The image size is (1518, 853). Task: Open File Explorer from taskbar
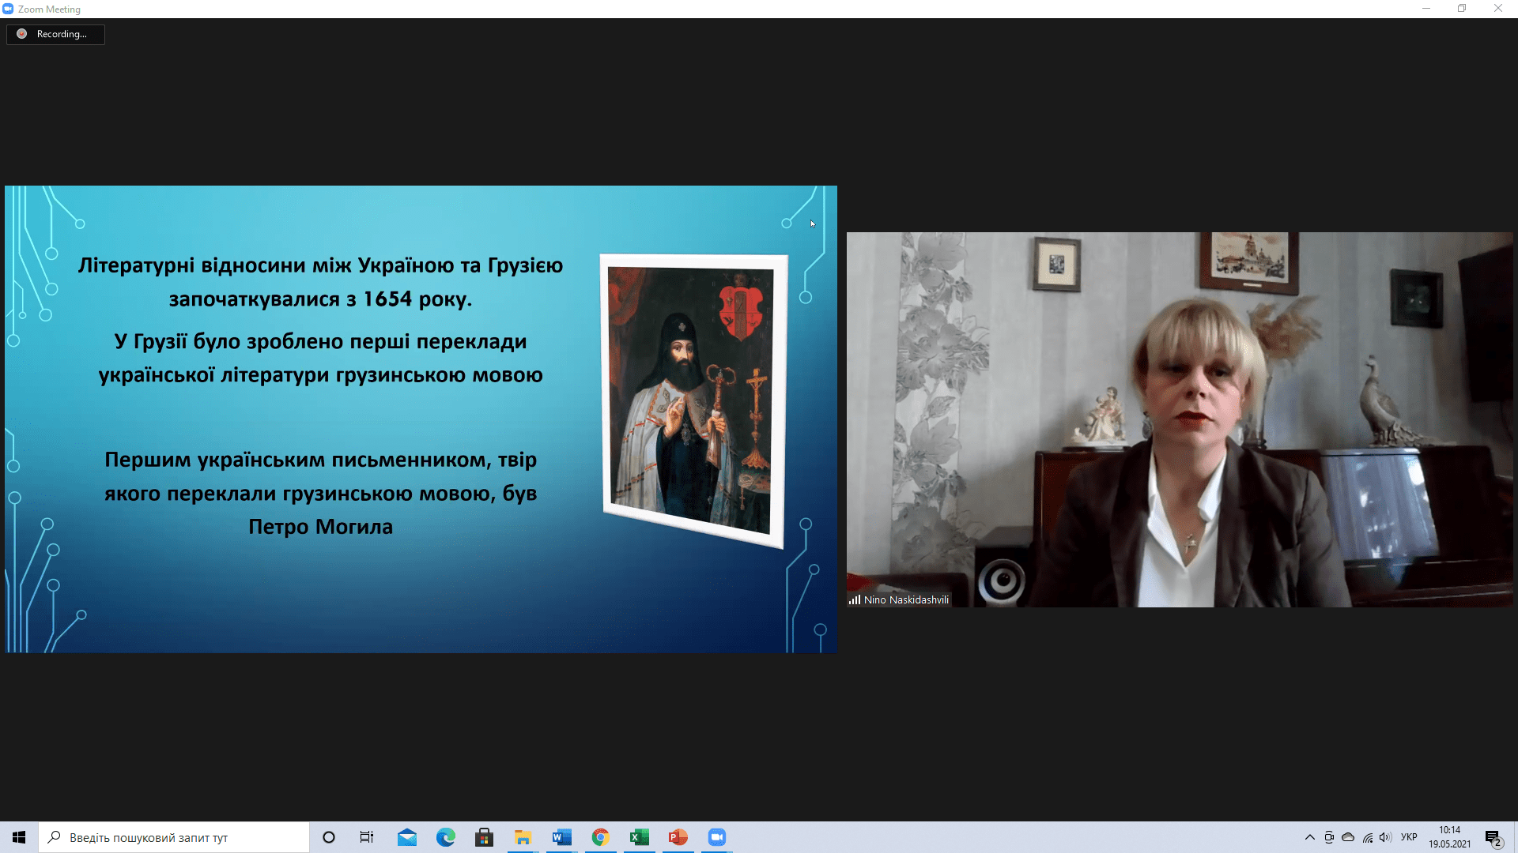523,837
